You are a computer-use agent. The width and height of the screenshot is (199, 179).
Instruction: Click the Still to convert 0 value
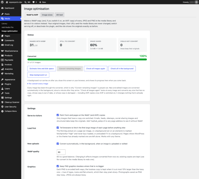coord(61,45)
